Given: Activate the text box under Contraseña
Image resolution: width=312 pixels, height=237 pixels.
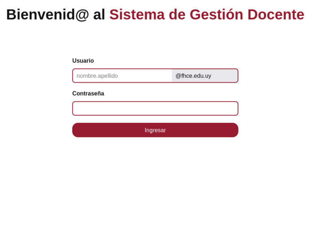Looking at the screenshot, I should coord(155,109).
